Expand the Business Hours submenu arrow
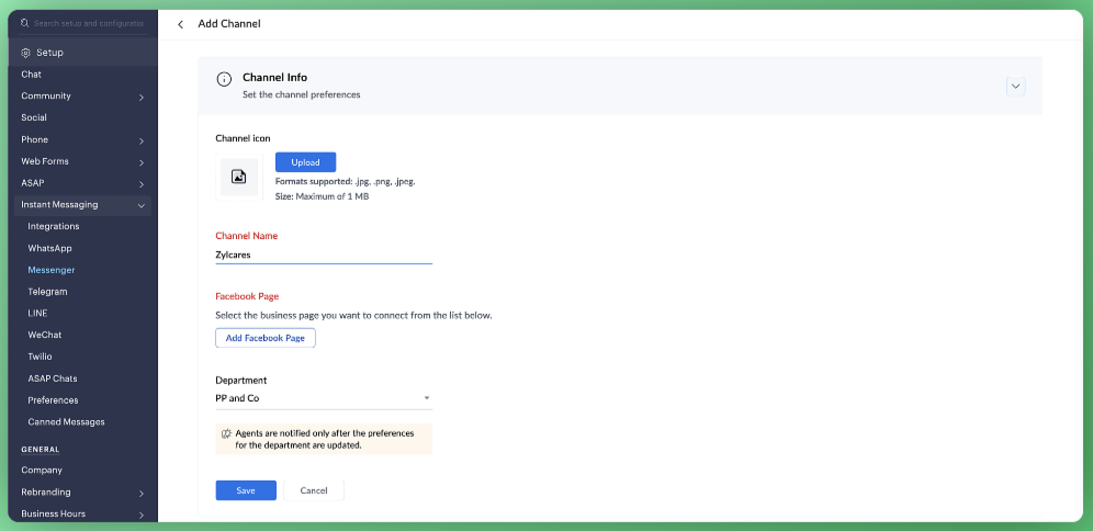This screenshot has height=531, width=1093. point(142,515)
